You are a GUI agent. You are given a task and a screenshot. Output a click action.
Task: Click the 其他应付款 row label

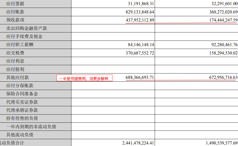point(18,78)
